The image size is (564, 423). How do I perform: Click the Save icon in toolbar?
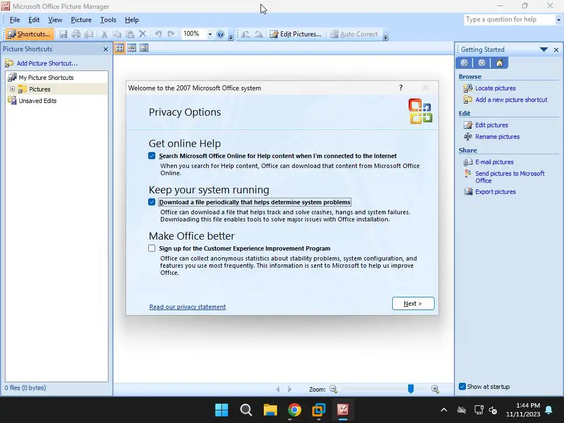pos(63,34)
